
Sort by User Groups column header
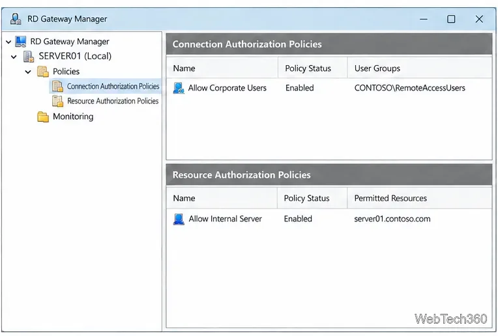point(420,68)
